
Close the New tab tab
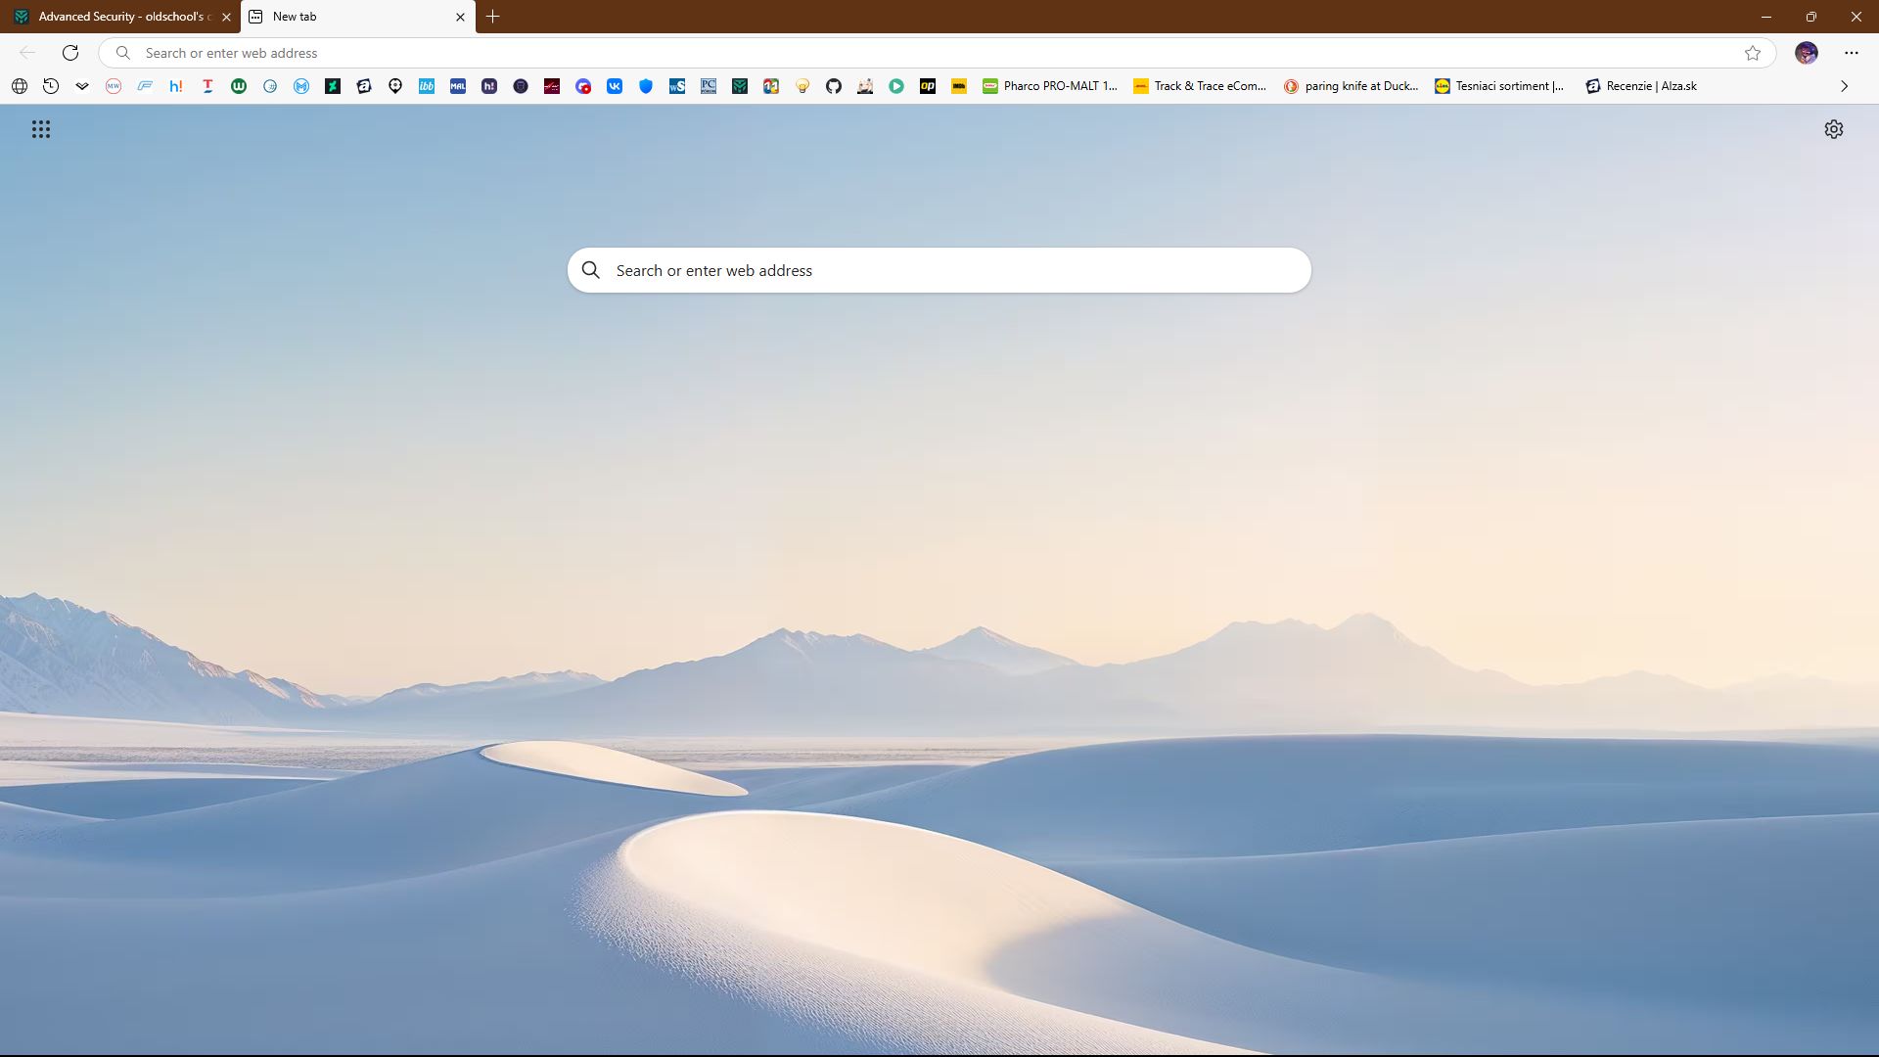[460, 17]
